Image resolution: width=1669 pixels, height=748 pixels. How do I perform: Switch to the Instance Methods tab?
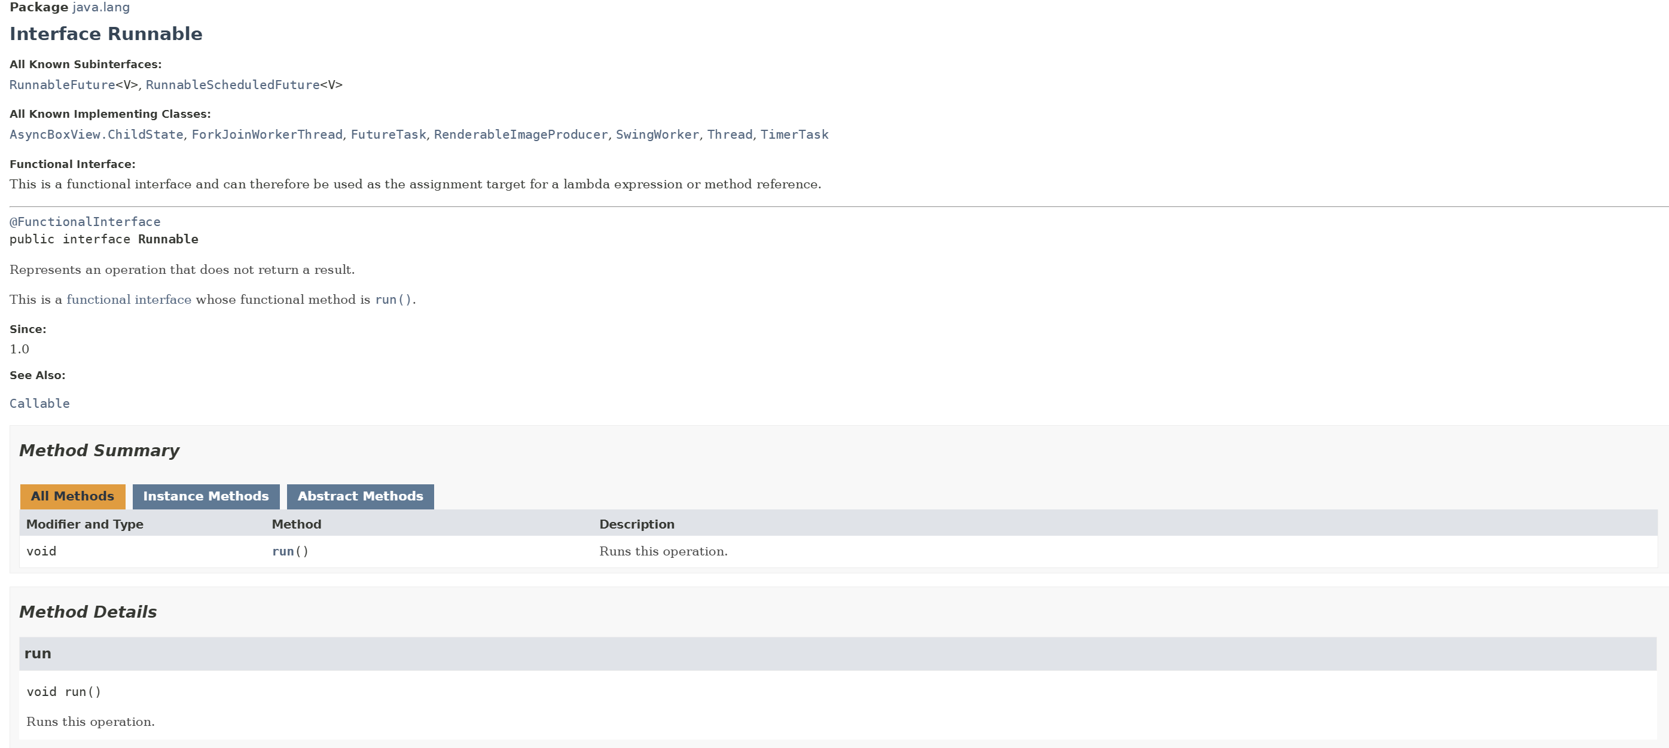206,496
